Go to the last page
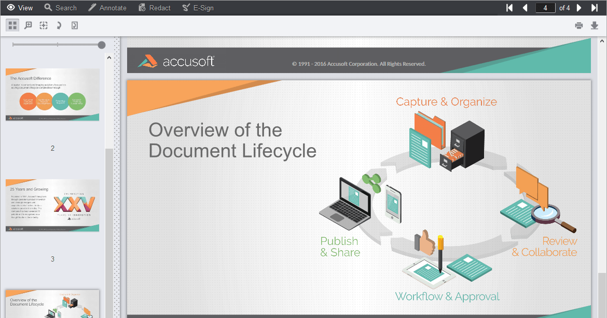This screenshot has height=318, width=607. point(595,7)
